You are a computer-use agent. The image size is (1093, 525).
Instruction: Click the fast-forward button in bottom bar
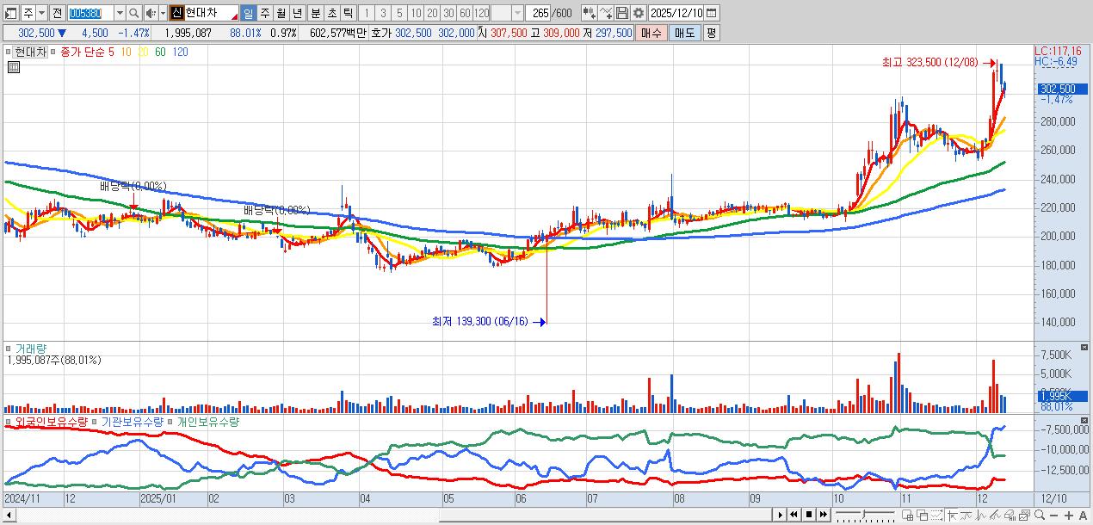(824, 515)
